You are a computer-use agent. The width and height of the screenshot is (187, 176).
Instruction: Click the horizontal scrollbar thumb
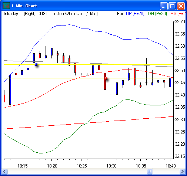150,171
